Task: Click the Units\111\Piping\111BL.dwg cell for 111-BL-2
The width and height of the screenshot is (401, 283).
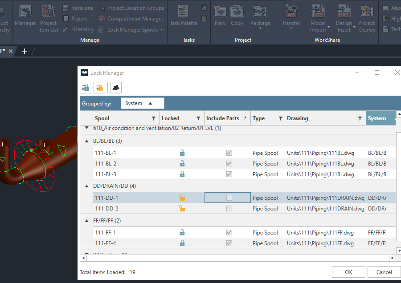Action: [320, 163]
